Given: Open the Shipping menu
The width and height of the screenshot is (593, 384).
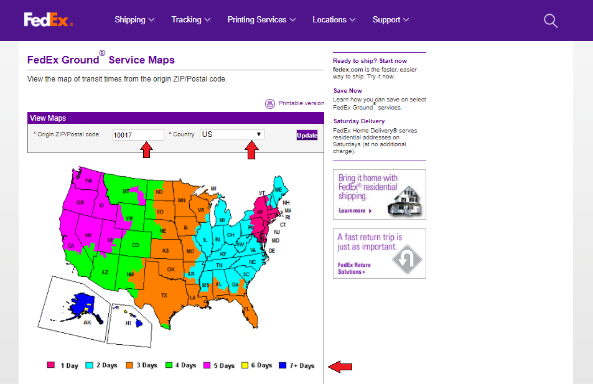Looking at the screenshot, I should tap(134, 20).
